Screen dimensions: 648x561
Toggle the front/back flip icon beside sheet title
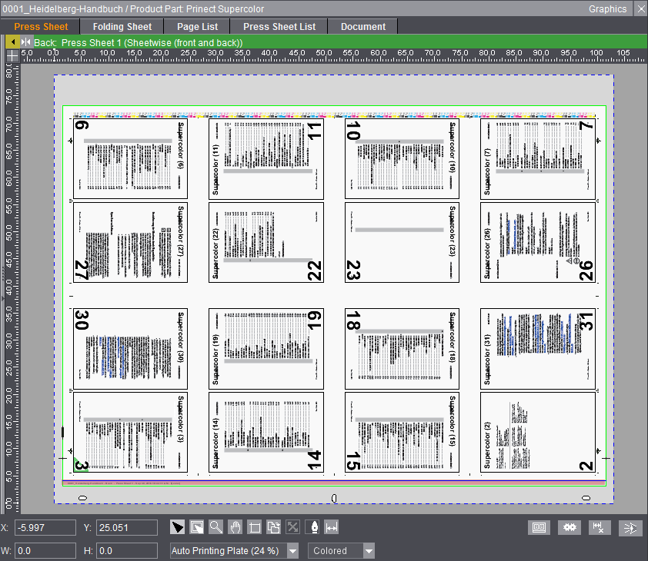(x=26, y=42)
